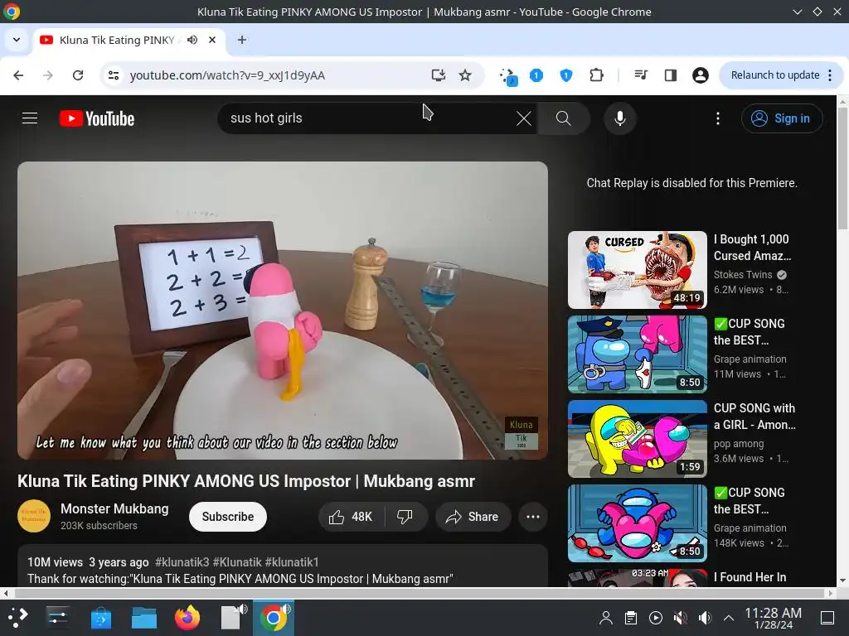
Task: Like the video with thumbs up
Action: click(x=351, y=517)
